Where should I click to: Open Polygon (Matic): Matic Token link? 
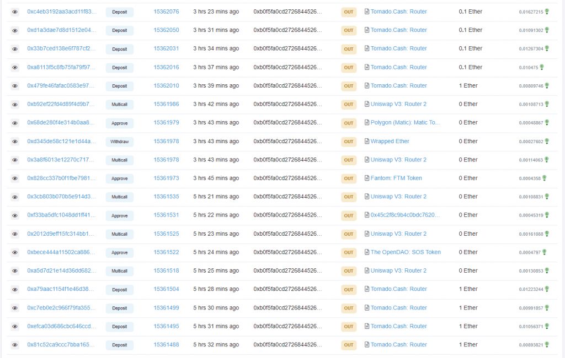click(x=406, y=122)
